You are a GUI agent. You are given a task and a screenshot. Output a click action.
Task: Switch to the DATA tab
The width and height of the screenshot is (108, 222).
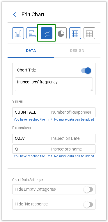pos(31,51)
